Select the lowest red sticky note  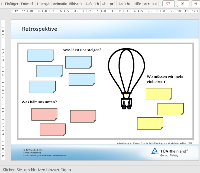53,130
